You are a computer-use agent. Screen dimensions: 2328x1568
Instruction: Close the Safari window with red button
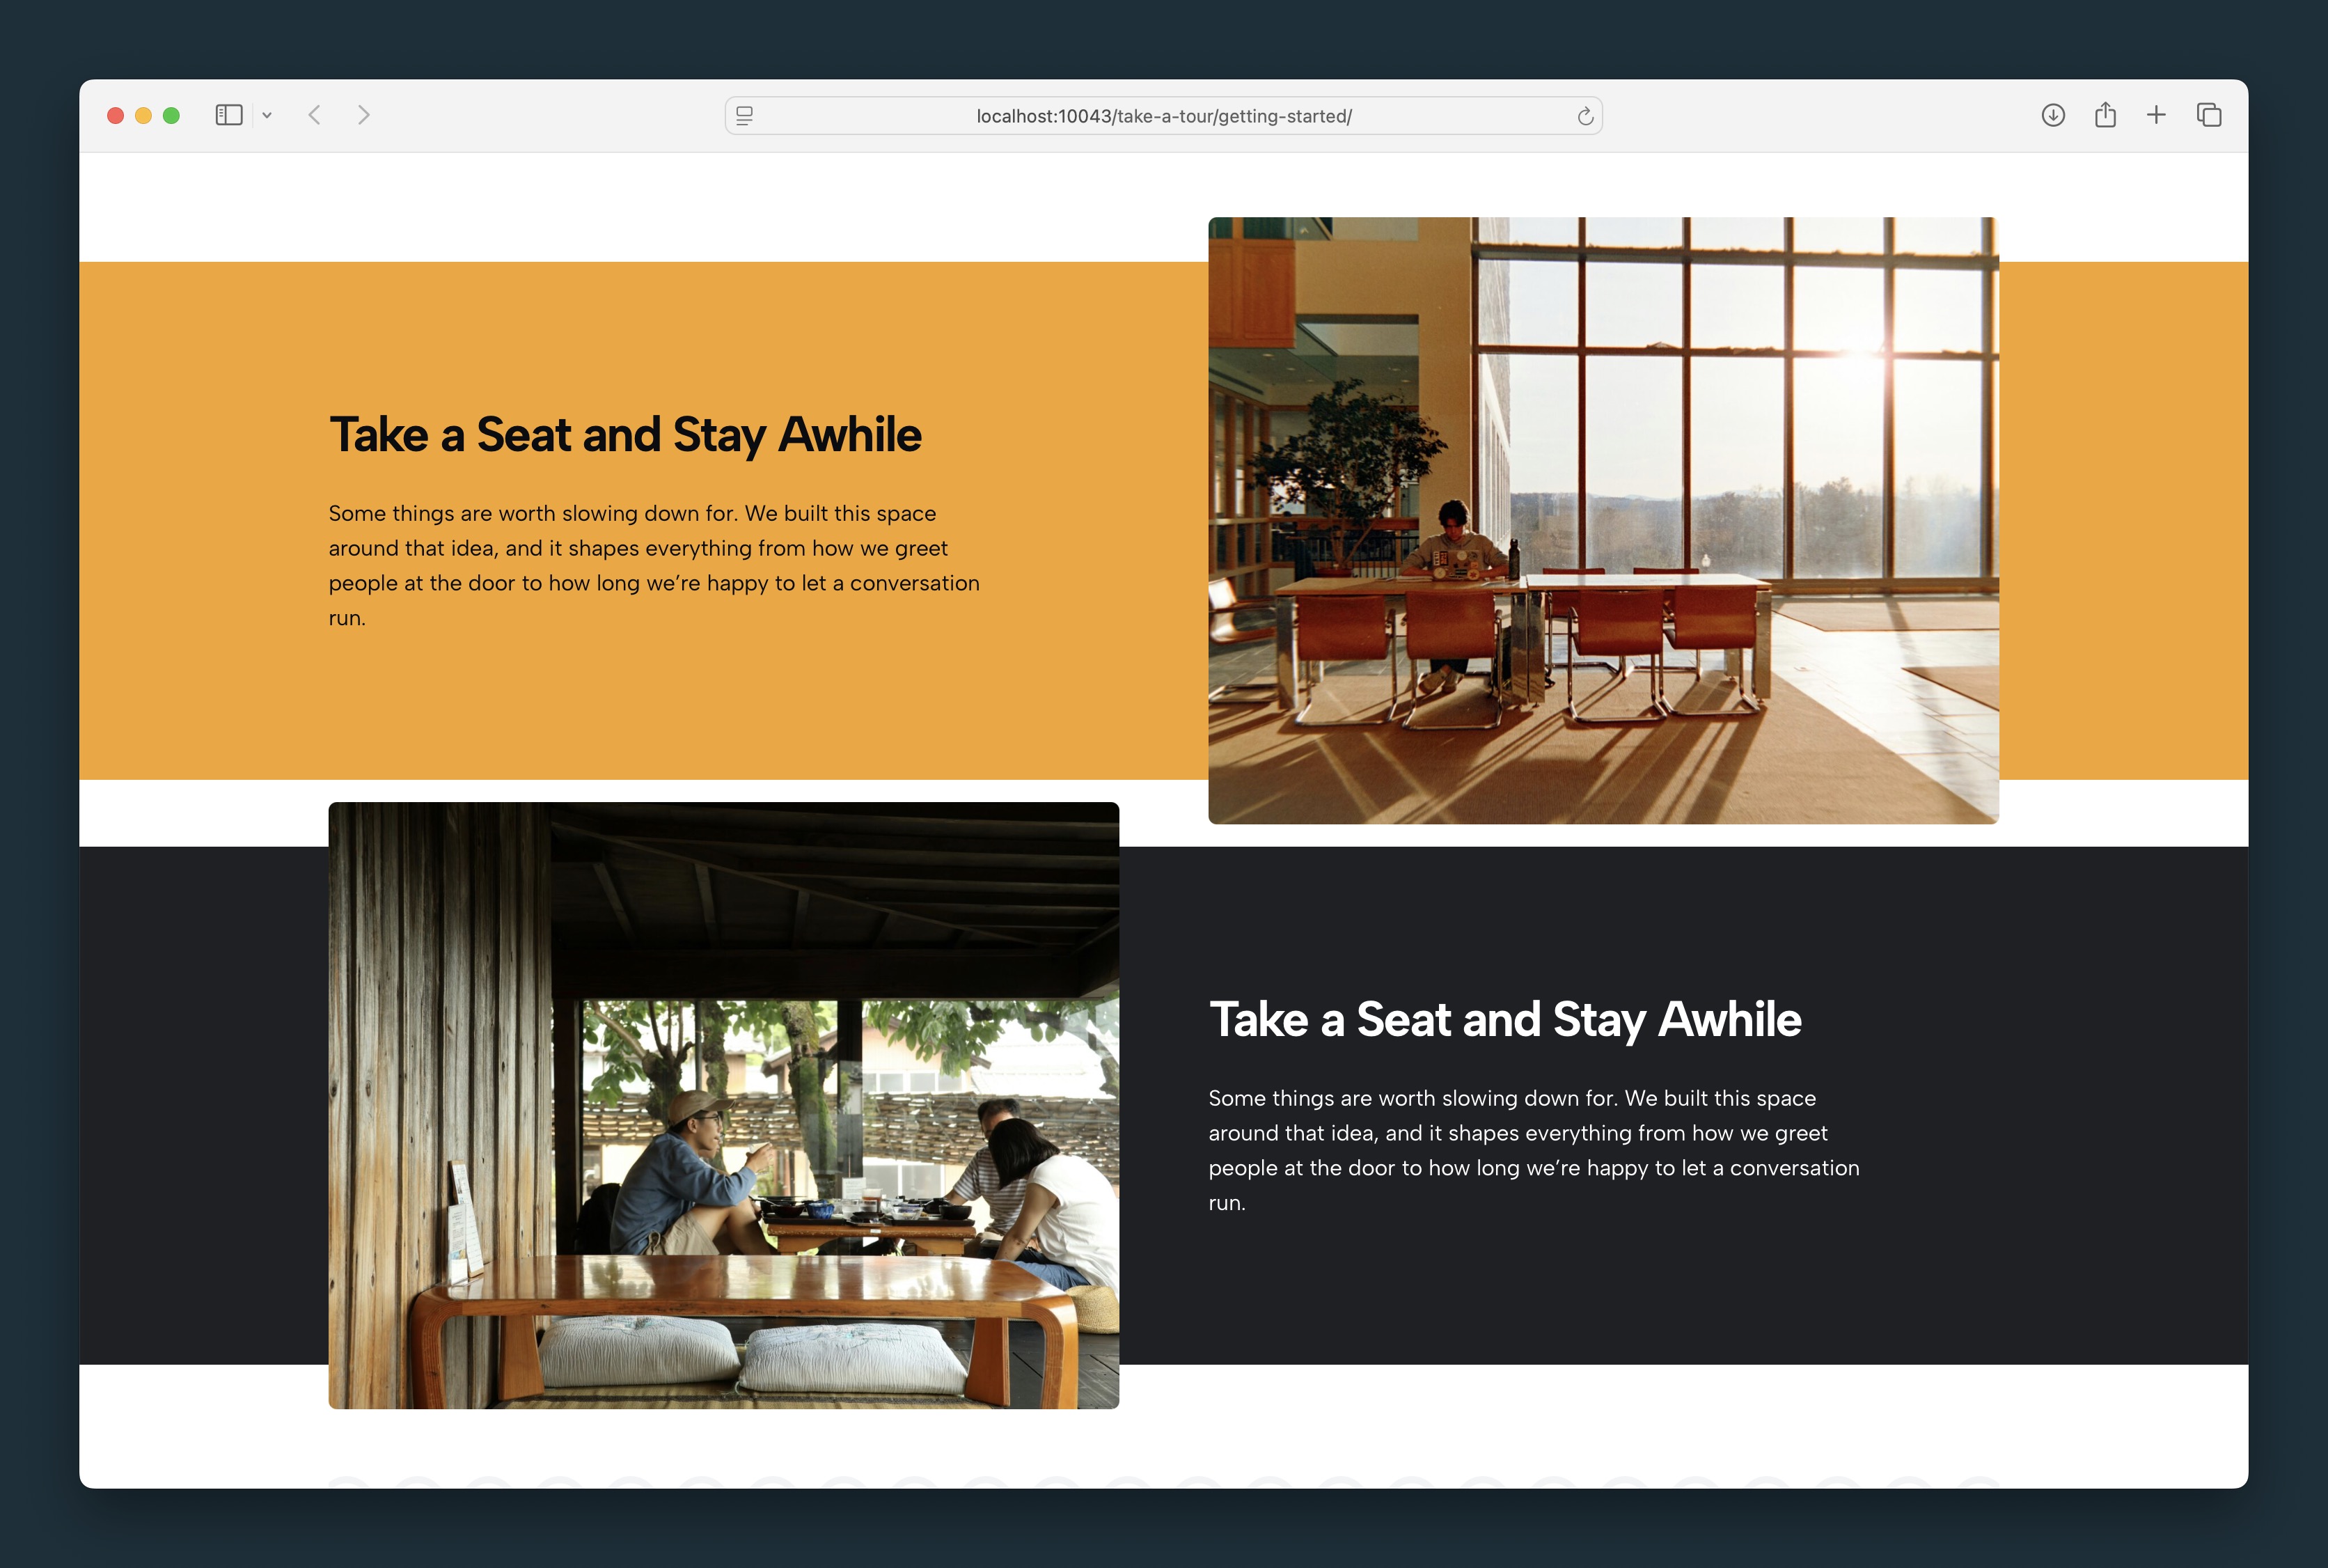click(115, 116)
